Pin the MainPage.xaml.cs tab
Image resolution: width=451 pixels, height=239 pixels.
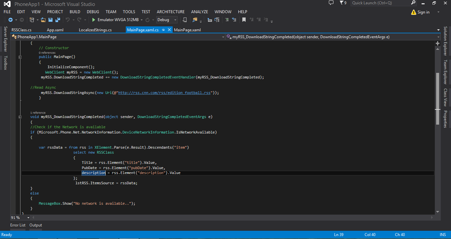163,30
